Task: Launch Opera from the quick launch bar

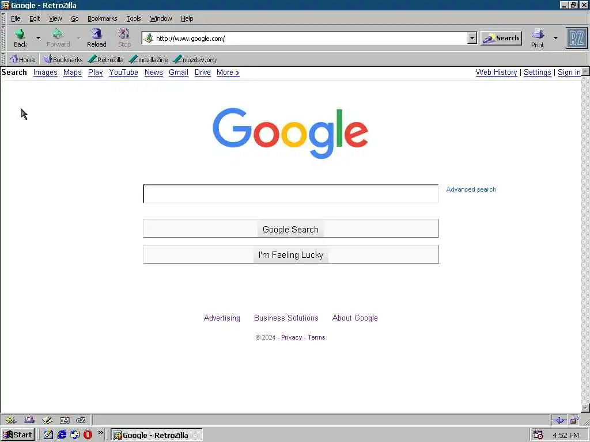Action: (88, 435)
